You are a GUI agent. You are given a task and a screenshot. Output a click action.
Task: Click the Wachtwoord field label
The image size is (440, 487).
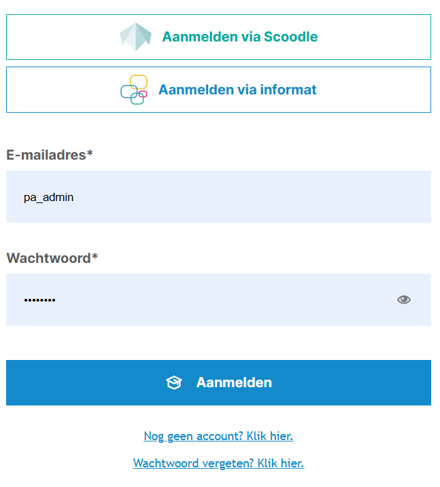coord(52,258)
